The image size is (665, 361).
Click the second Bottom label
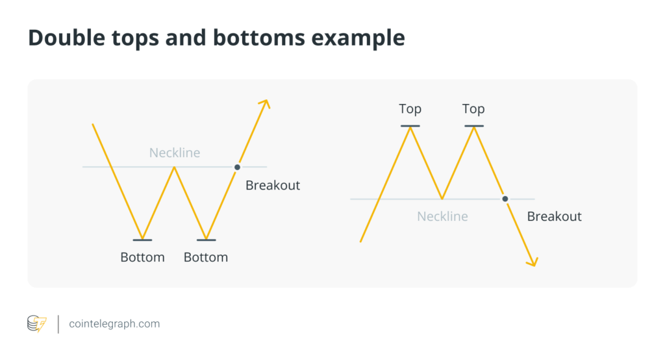[206, 257]
